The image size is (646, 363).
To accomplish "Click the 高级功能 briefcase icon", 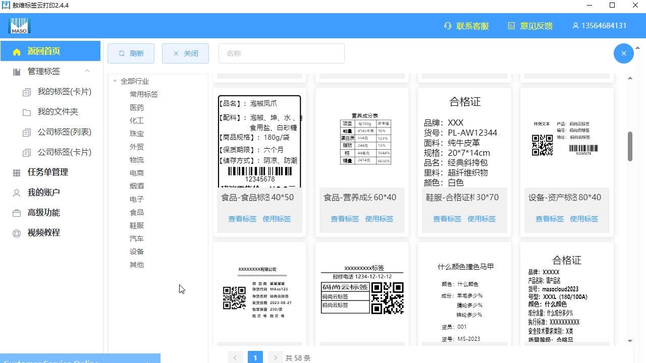I will (16, 212).
